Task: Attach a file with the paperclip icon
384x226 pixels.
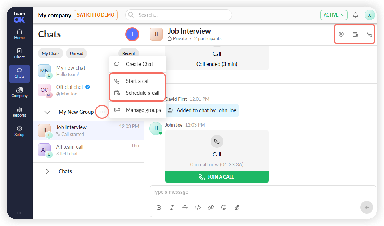Action: pos(236,207)
